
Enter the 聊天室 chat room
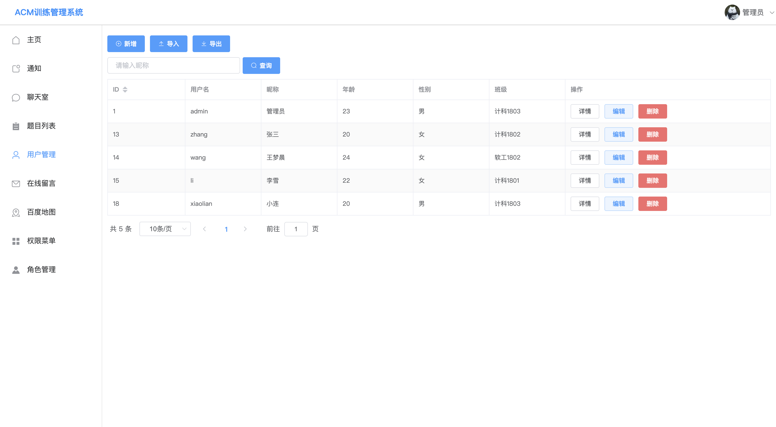(x=38, y=97)
